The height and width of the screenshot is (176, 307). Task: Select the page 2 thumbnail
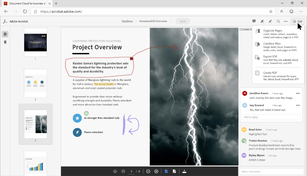click(x=35, y=83)
